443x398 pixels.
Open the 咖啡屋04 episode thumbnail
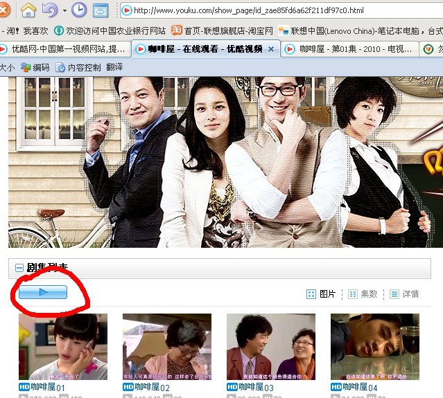click(x=375, y=347)
